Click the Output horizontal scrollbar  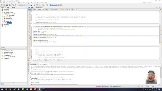pyautogui.click(x=55, y=84)
